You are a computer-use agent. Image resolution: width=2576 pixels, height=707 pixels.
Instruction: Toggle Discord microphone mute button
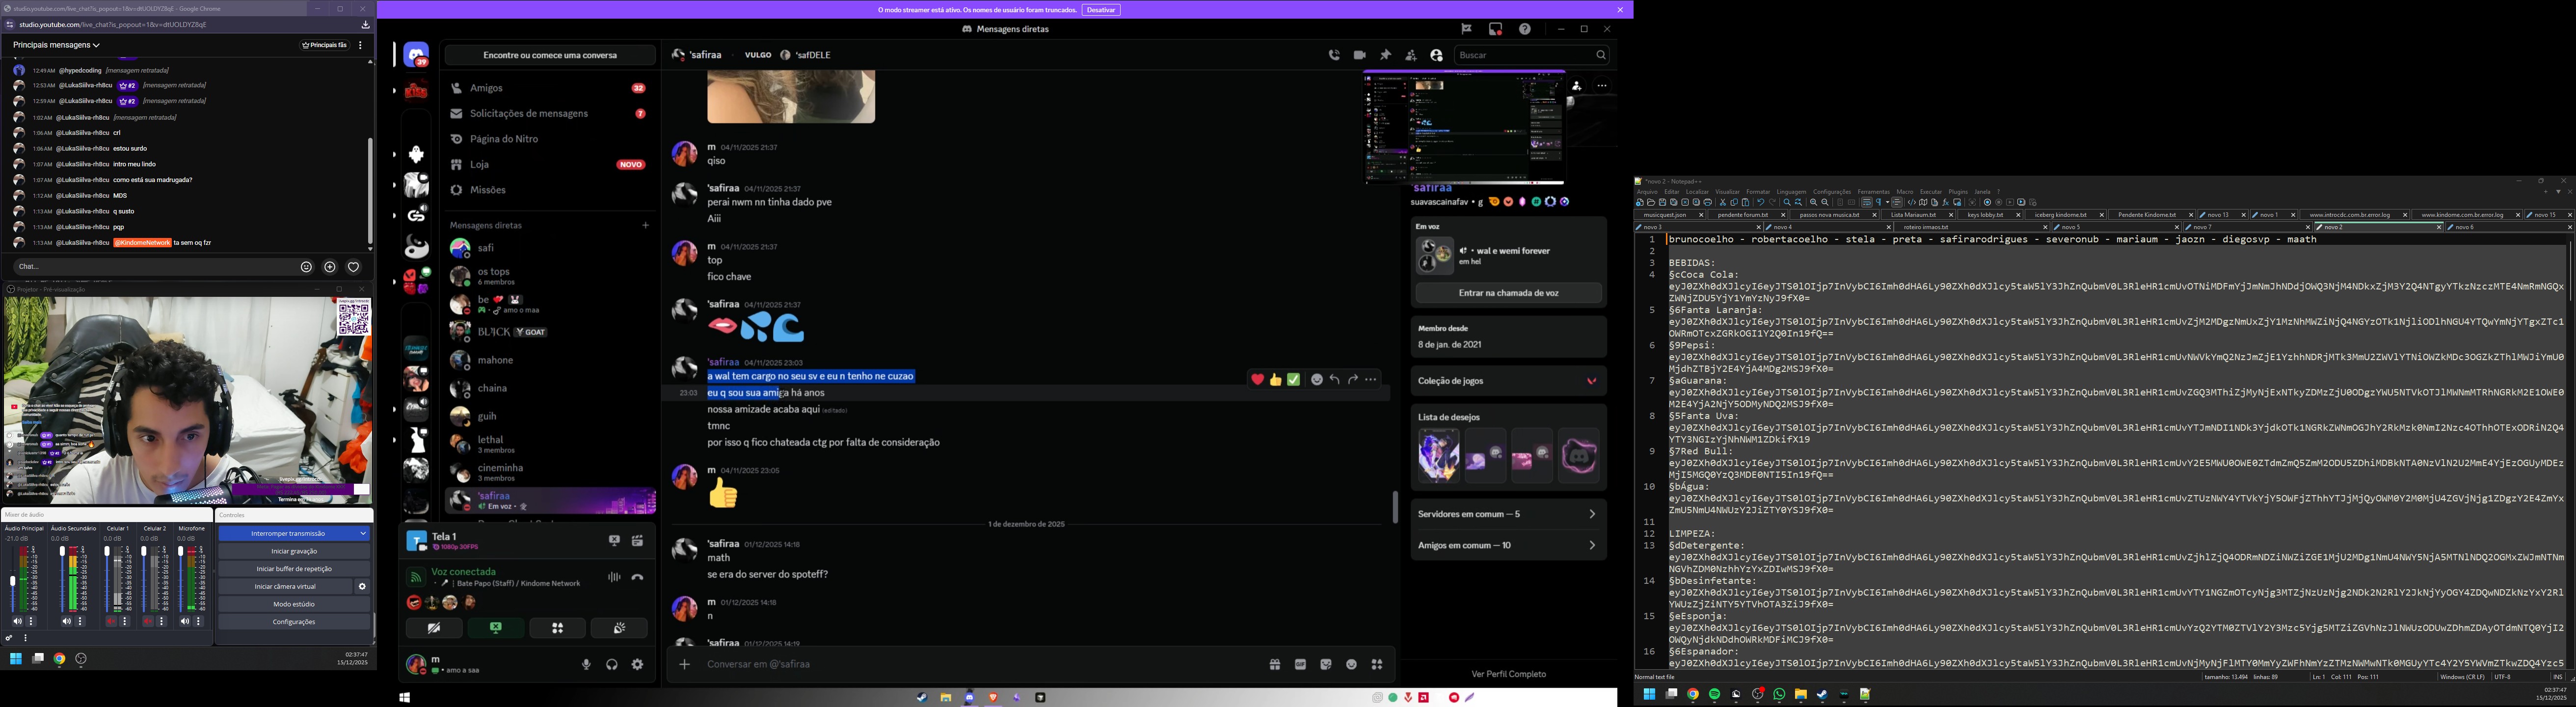coord(586,664)
